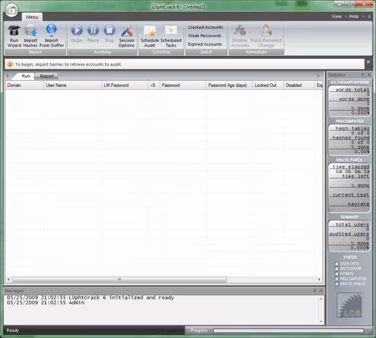Pin the Statistics panel
The width and height of the screenshot is (376, 338).
tap(363, 75)
